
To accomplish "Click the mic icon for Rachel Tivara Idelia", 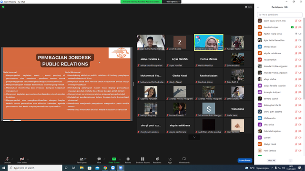I will [x=296, y=34].
